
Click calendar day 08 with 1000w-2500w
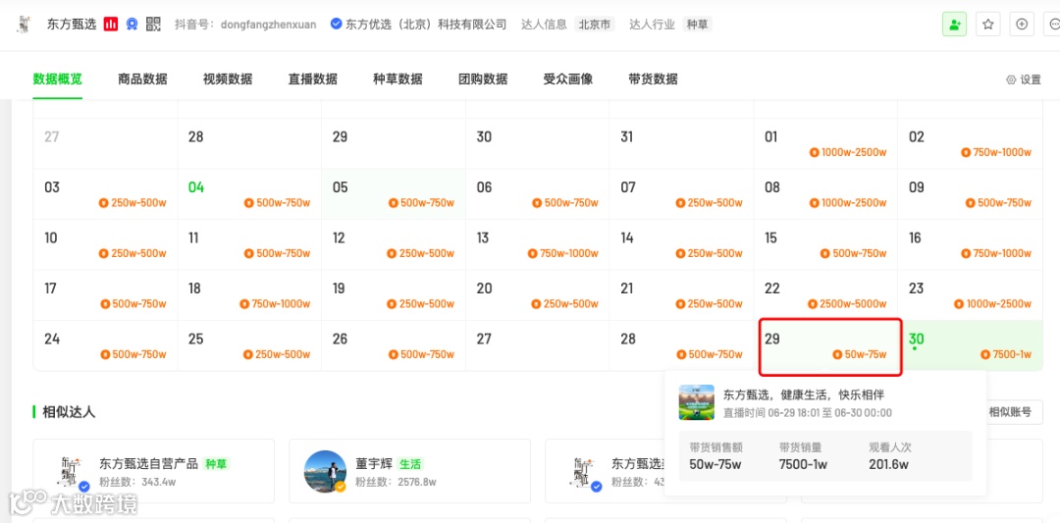click(x=825, y=194)
